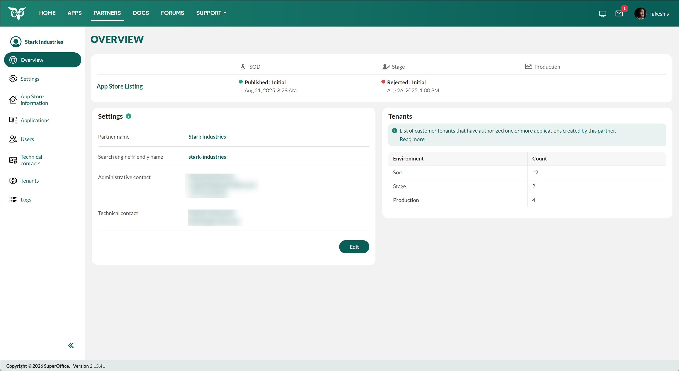
Task: Open Tenants in the sidebar
Action: [x=43, y=181]
